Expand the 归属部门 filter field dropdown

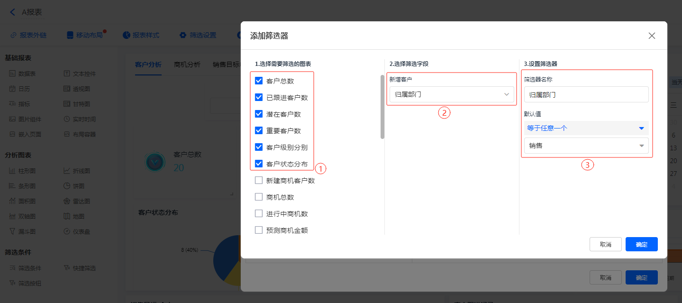coord(451,94)
